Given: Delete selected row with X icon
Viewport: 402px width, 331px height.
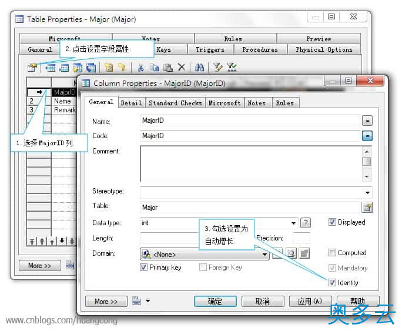Looking at the screenshot, I should click(x=182, y=67).
